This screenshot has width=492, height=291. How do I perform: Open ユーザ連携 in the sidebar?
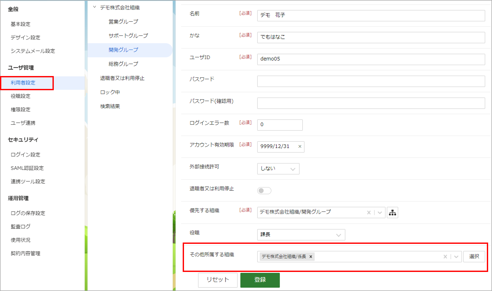click(x=23, y=123)
